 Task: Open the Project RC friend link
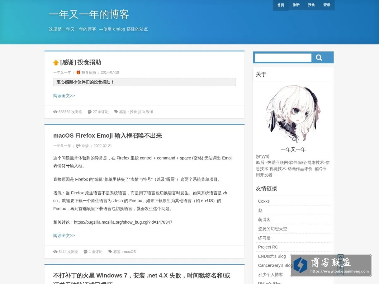click(268, 247)
